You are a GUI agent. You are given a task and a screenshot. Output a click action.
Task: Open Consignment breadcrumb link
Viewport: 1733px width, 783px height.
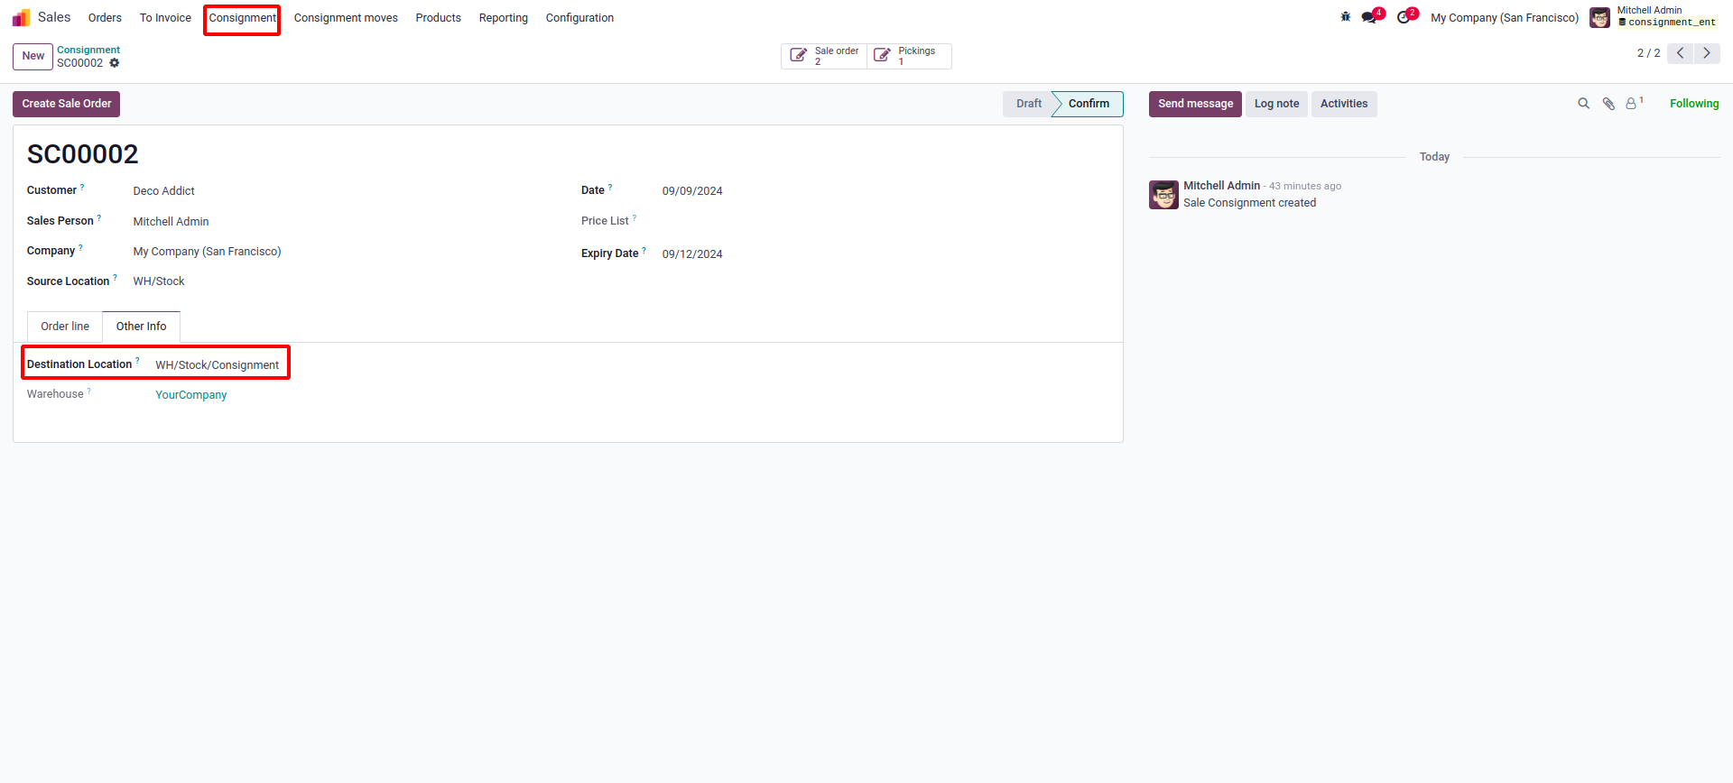click(88, 51)
